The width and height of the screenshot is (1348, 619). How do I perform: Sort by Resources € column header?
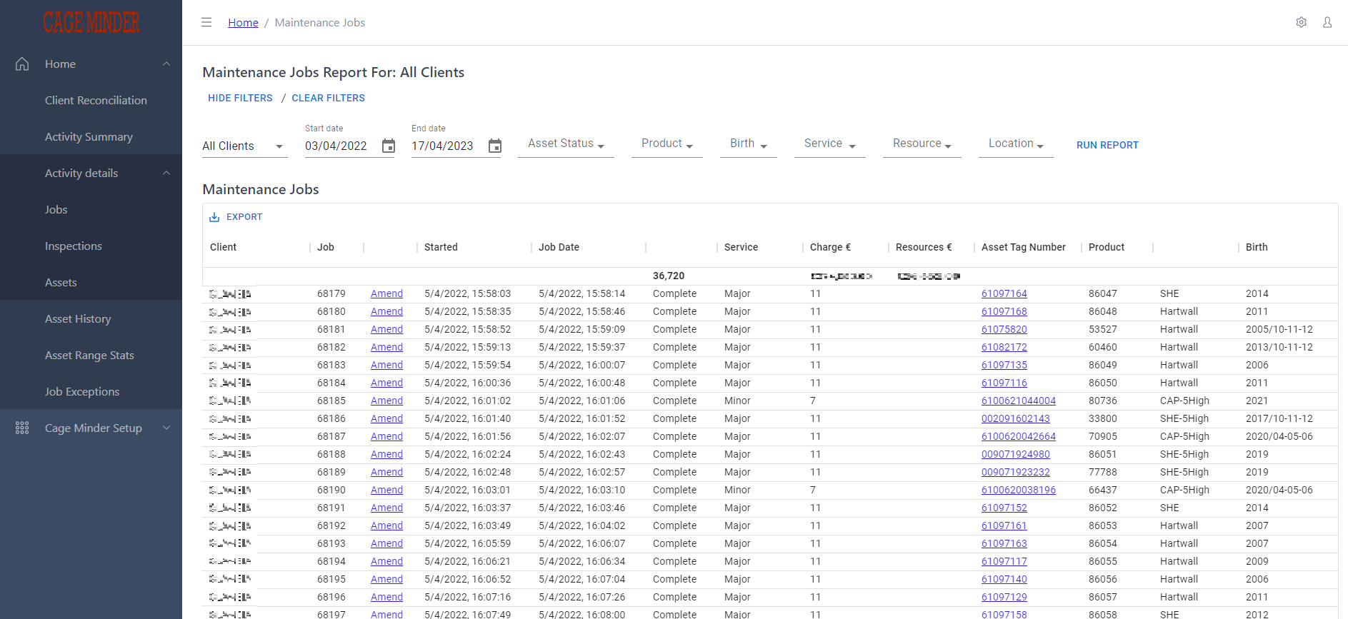click(x=924, y=247)
